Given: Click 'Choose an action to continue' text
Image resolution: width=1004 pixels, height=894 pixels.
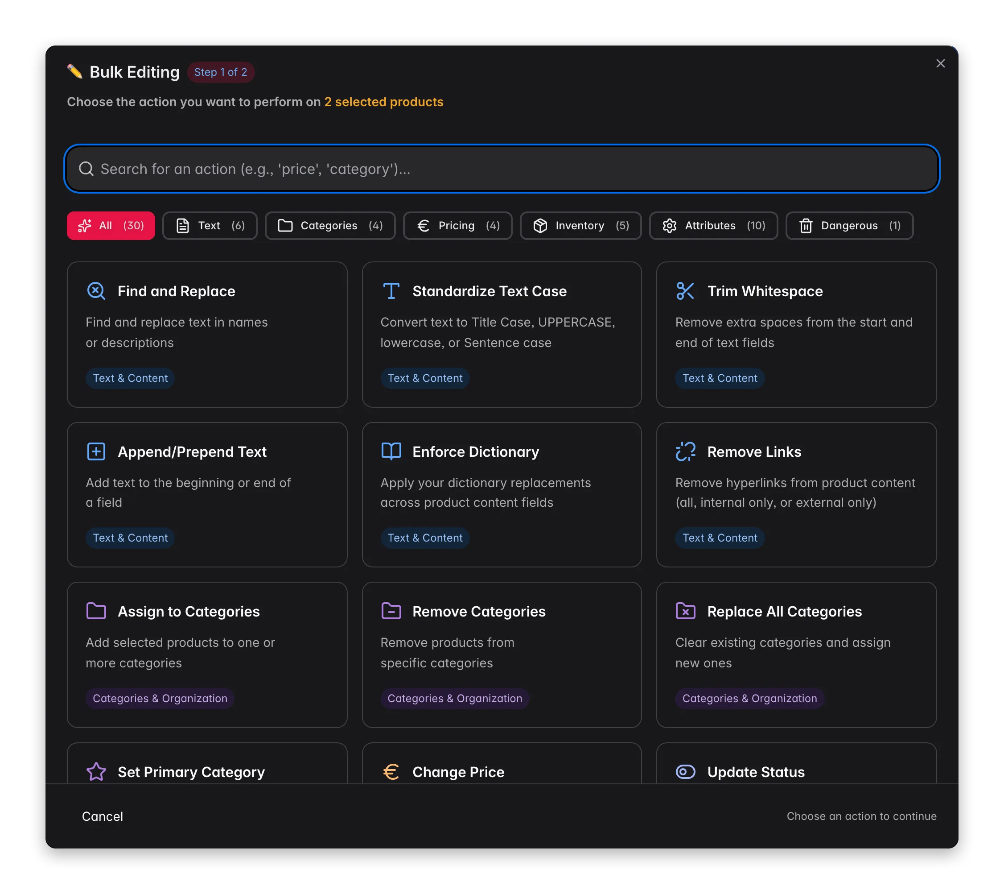Looking at the screenshot, I should tap(861, 816).
